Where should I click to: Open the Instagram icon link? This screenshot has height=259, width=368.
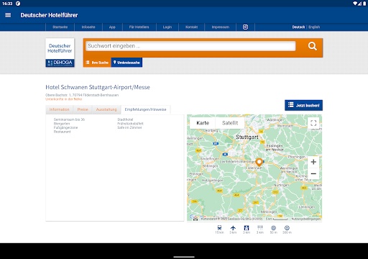245,27
